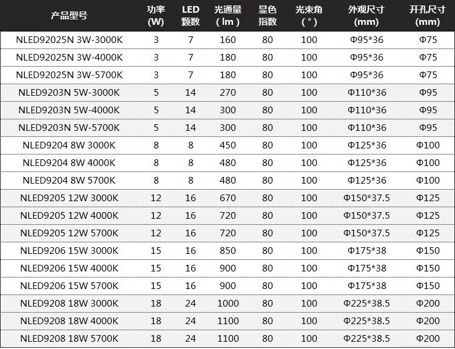Click the 1000 lumen value cell

click(227, 304)
